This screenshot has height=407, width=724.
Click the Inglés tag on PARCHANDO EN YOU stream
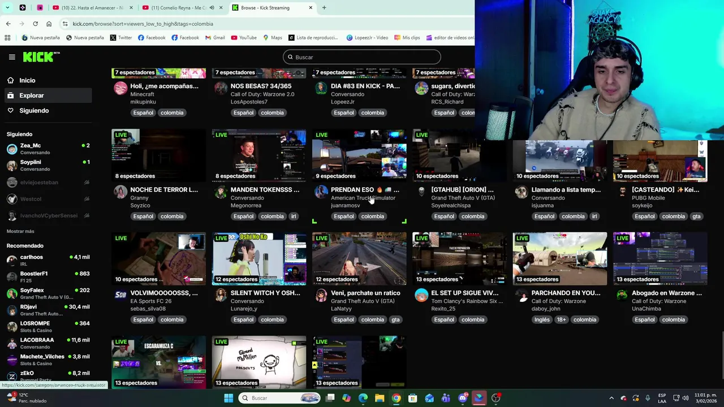coord(542,319)
